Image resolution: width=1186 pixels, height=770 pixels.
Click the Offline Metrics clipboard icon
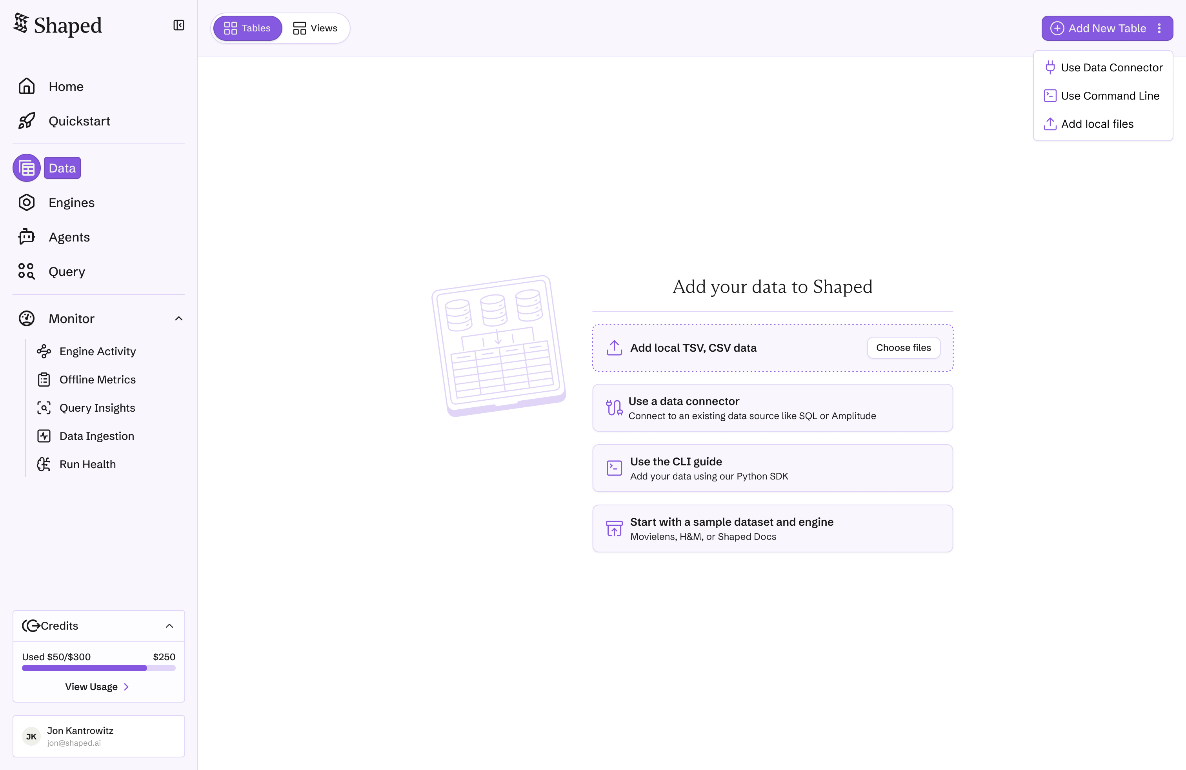coord(44,380)
